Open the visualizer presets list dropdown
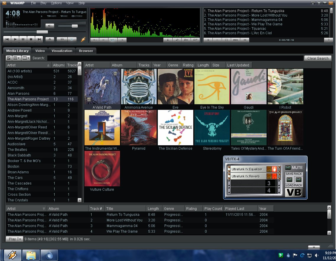The width and height of the screenshot is (336, 261). 95,40
